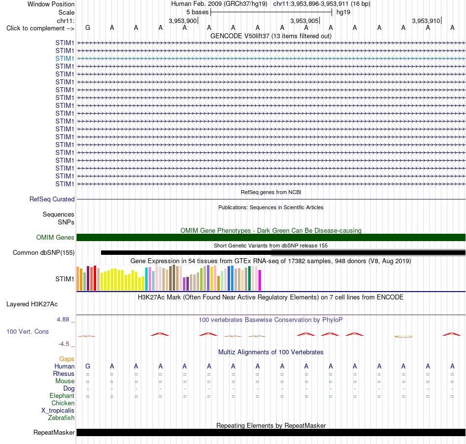This screenshot has height=444, width=466.
Task: Click the chr11: ruler label
Action: (x=65, y=21)
